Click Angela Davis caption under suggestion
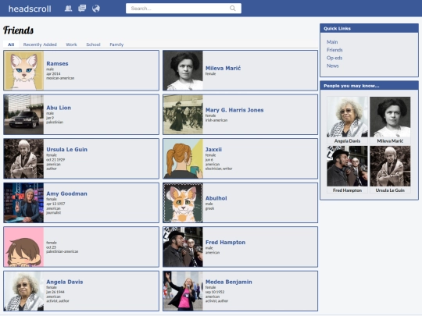Screen dimensions: 422x316 click(347, 140)
